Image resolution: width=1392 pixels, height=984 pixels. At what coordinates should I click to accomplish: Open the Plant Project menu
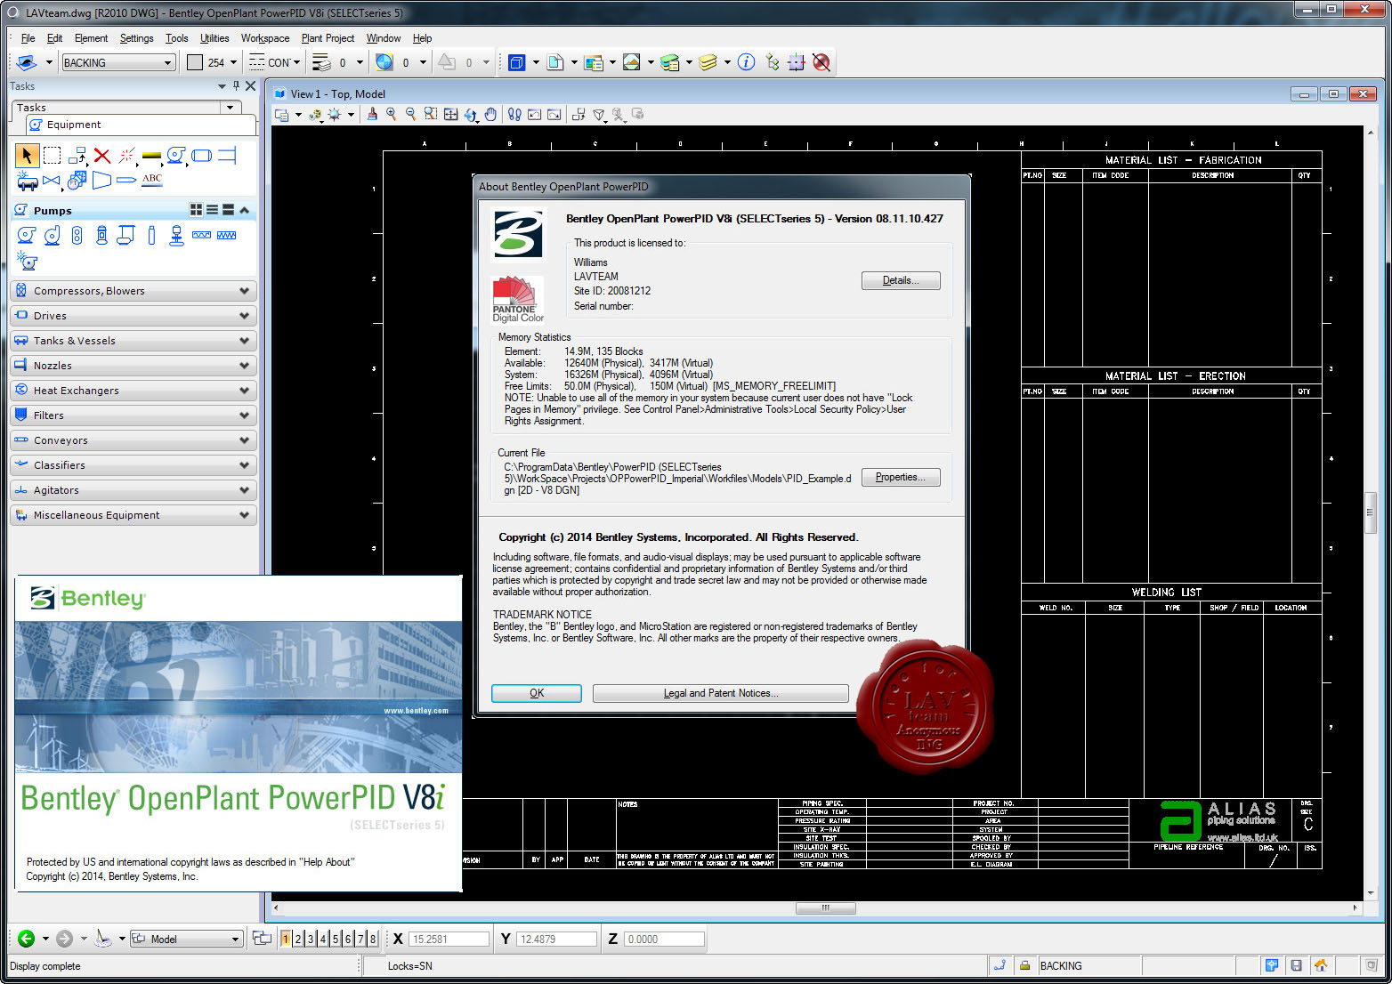point(328,38)
